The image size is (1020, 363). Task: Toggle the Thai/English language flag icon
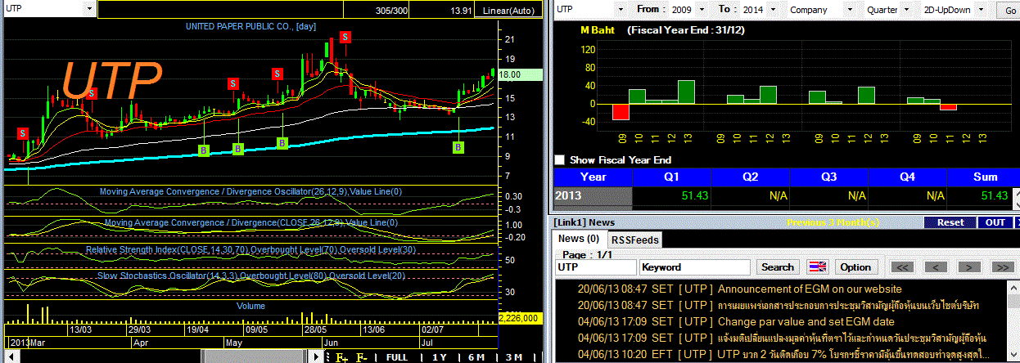pyautogui.click(x=817, y=267)
